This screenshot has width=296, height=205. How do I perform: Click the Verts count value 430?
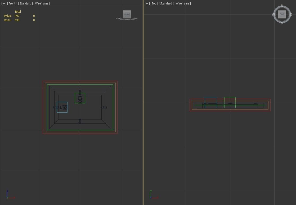[17, 20]
